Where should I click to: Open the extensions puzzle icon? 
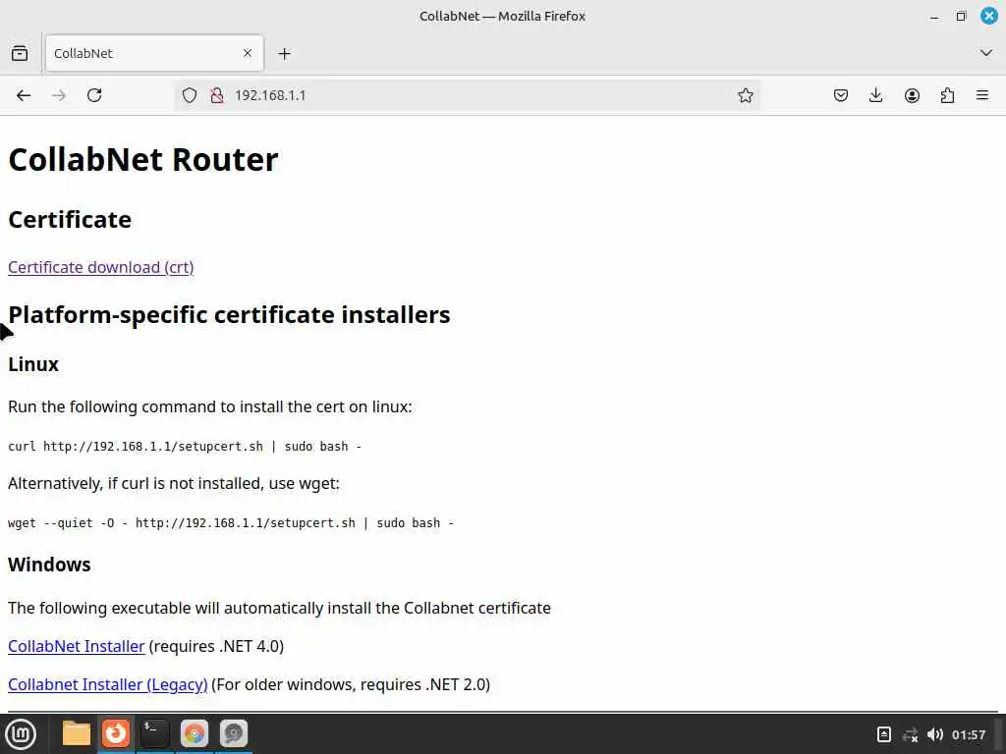[x=947, y=95]
